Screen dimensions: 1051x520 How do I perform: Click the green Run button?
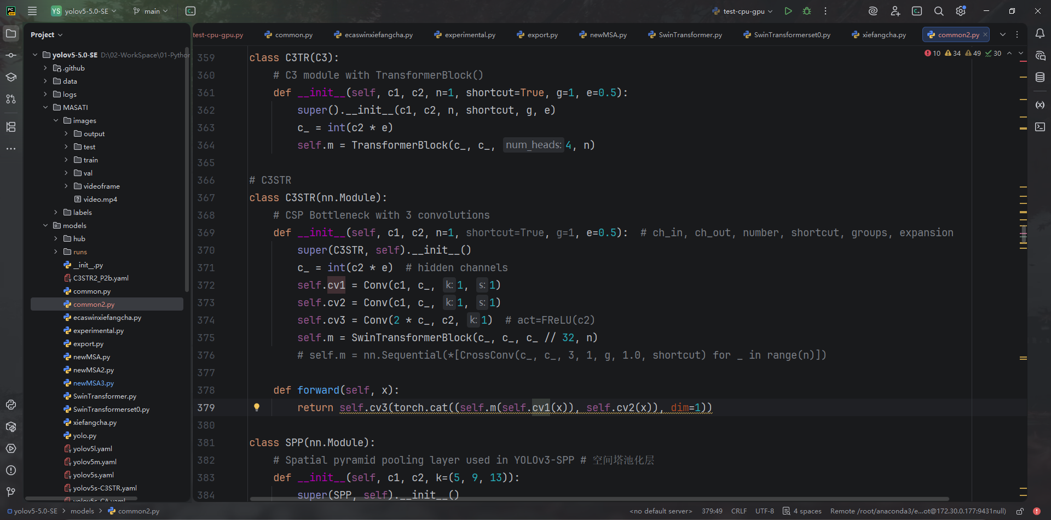pos(788,11)
